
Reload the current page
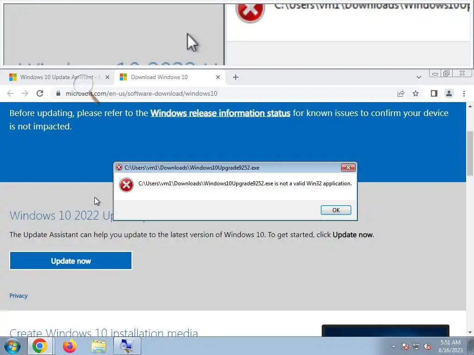[x=40, y=93]
